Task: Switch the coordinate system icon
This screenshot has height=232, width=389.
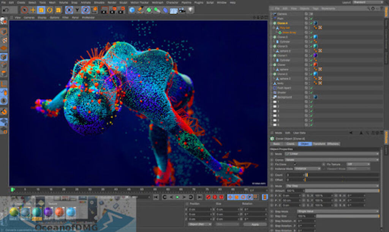Action: coord(94,10)
